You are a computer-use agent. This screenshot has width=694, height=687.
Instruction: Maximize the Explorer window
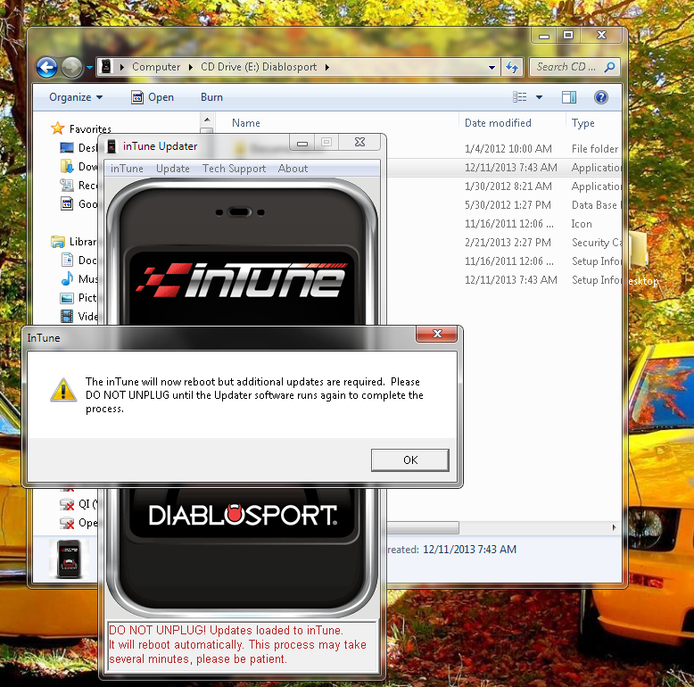point(568,35)
